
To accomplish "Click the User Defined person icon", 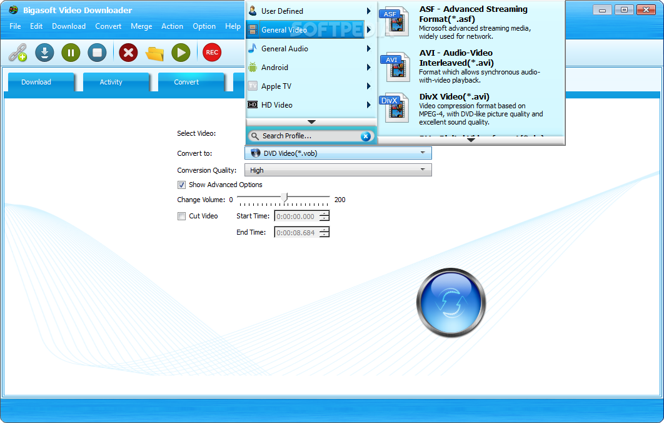I will coord(253,11).
